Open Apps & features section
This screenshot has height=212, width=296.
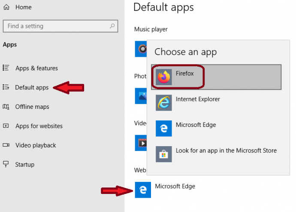click(x=36, y=68)
